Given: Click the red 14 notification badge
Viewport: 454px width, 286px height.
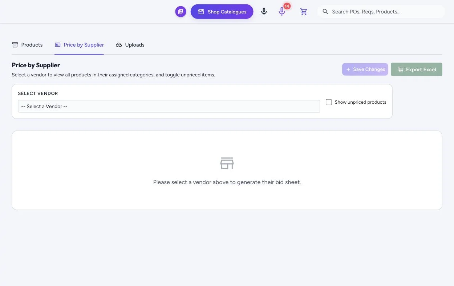Looking at the screenshot, I should click(x=287, y=6).
